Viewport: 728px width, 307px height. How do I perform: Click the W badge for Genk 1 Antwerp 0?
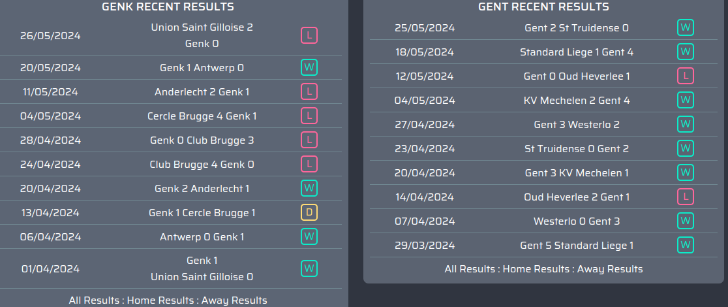point(309,67)
